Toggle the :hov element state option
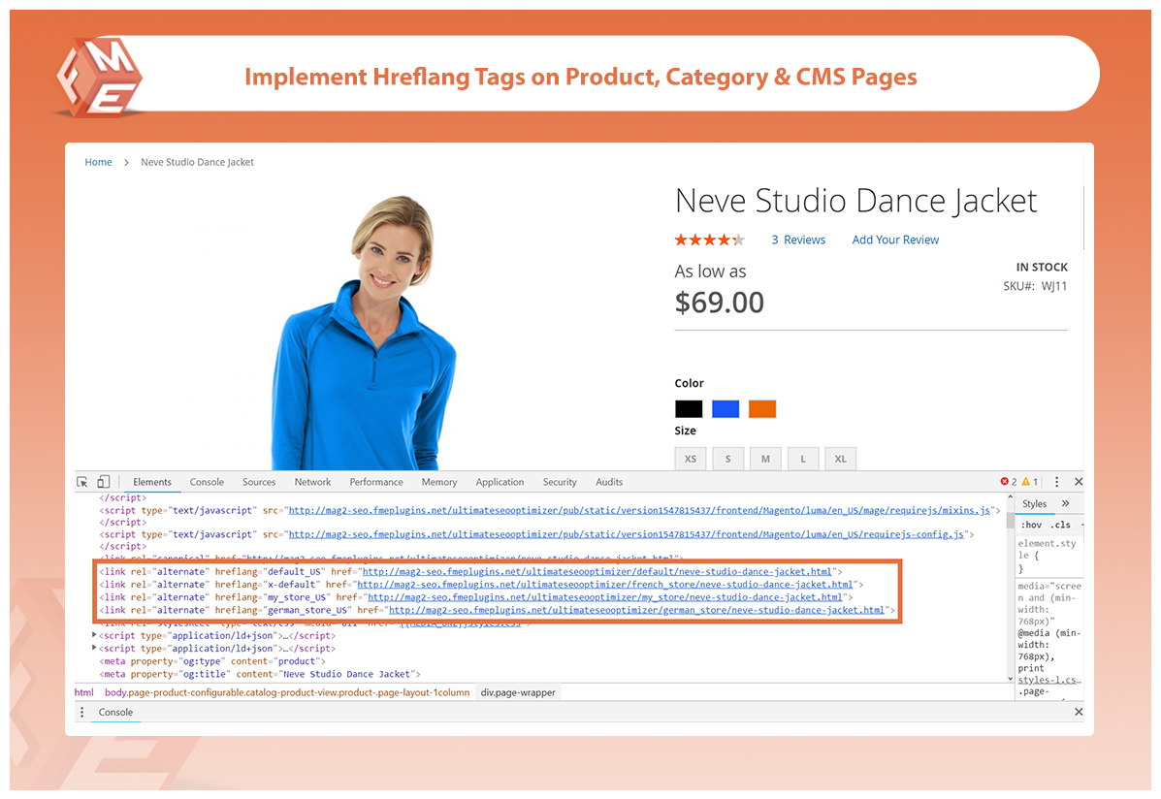Screen dimensions: 1161x799 coord(1030,525)
